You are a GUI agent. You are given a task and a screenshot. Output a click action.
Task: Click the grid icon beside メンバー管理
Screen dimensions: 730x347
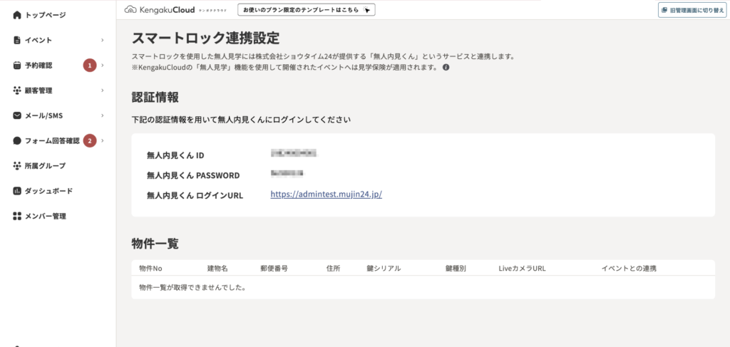[x=17, y=216]
